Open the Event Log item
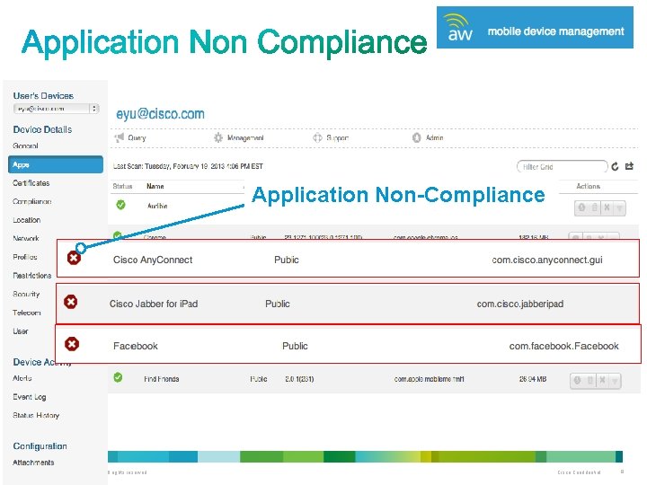Image resolution: width=647 pixels, height=485 pixels. click(30, 397)
